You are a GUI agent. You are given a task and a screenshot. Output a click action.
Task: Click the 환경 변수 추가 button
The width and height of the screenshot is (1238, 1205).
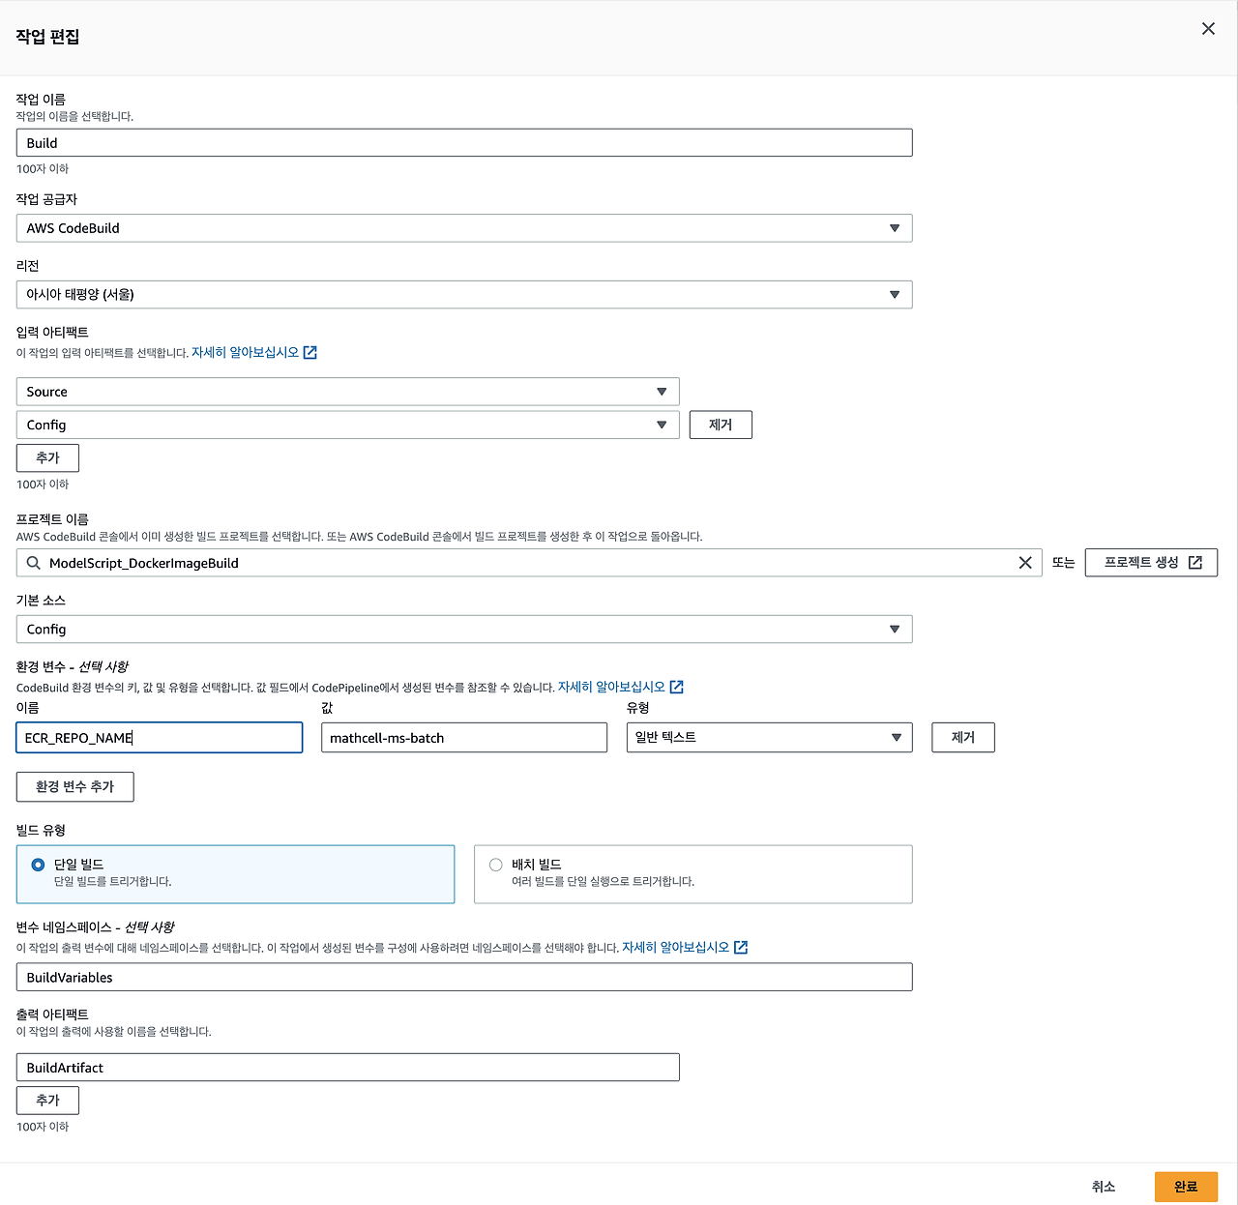[x=75, y=787]
